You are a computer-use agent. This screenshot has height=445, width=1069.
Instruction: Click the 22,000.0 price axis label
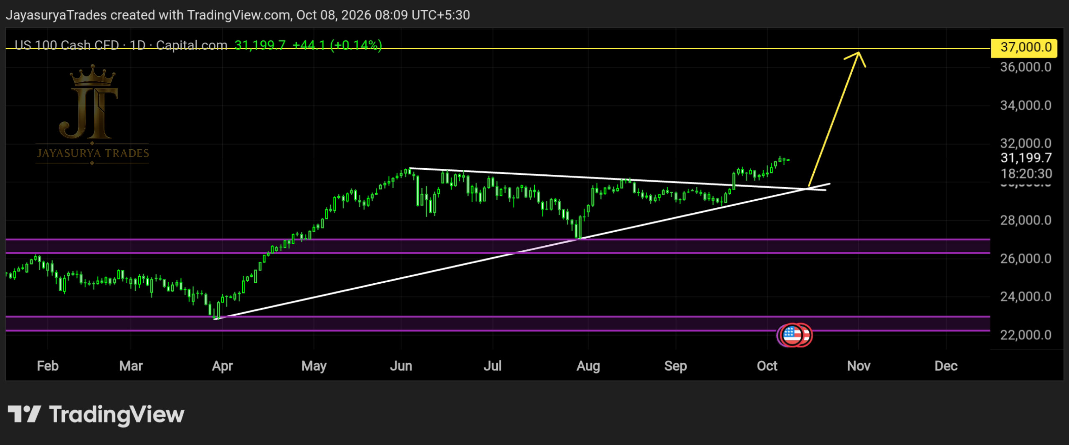(x=1026, y=334)
